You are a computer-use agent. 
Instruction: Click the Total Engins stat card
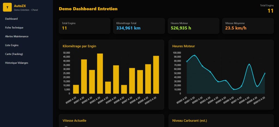click(84, 26)
